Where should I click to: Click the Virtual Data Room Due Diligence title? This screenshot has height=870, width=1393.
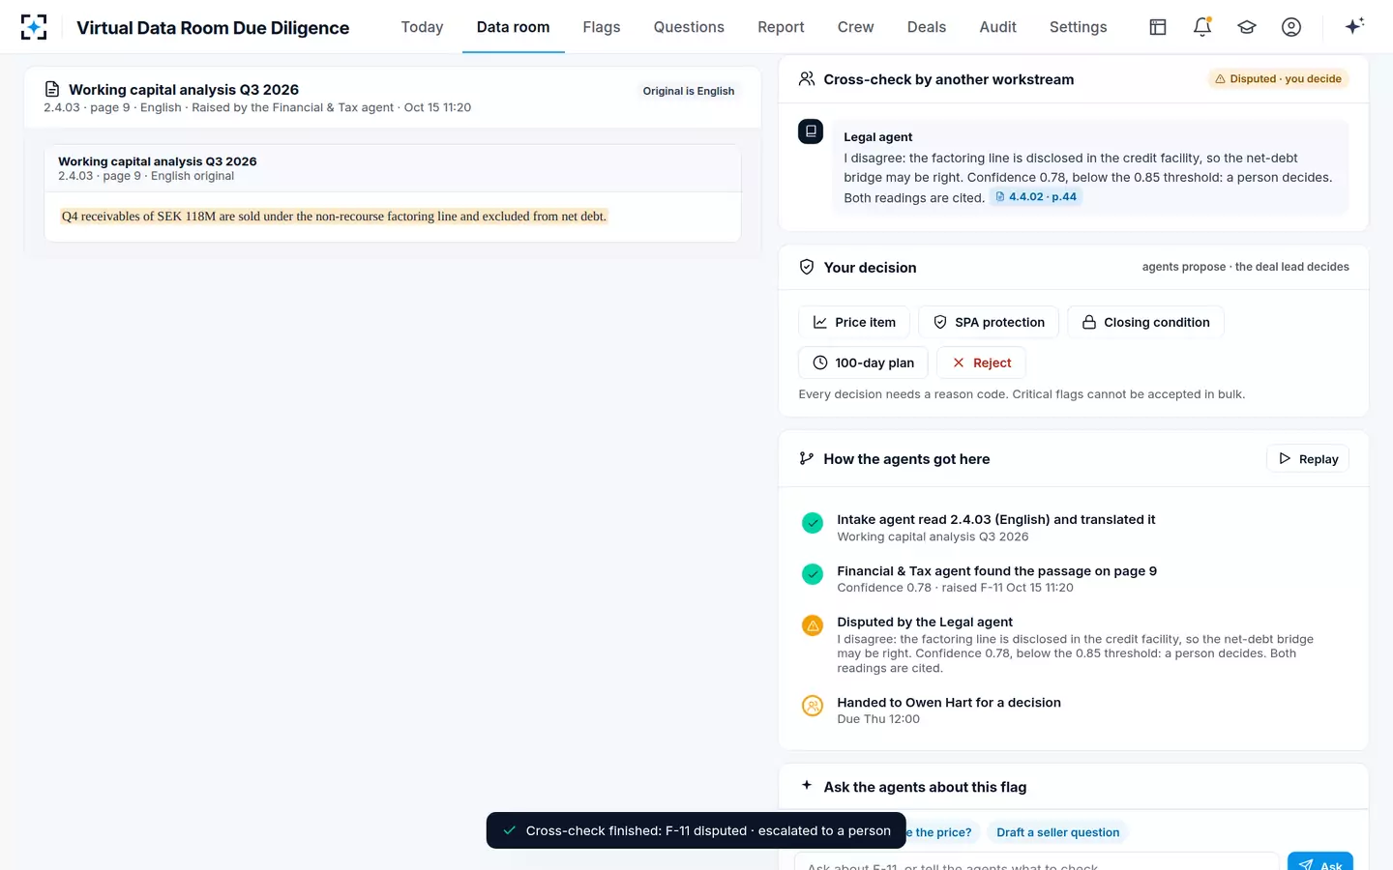(213, 28)
